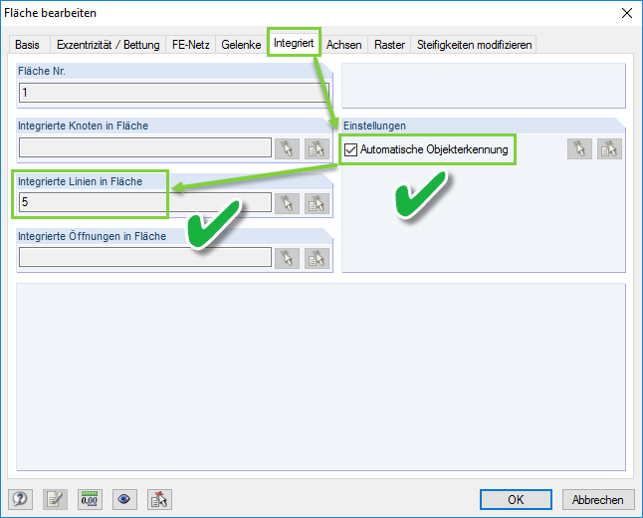This screenshot has width=643, height=518.
Task: Close the Fläche bearbeiten dialog
Action: pos(627,13)
